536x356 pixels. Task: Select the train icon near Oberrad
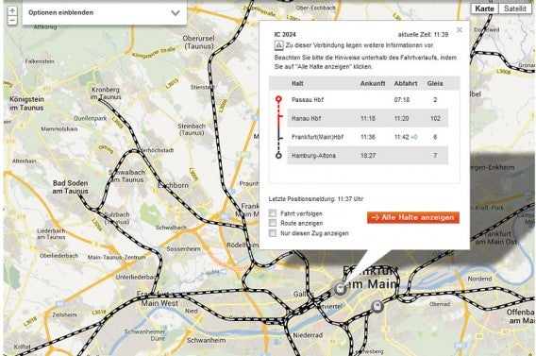coord(377,306)
